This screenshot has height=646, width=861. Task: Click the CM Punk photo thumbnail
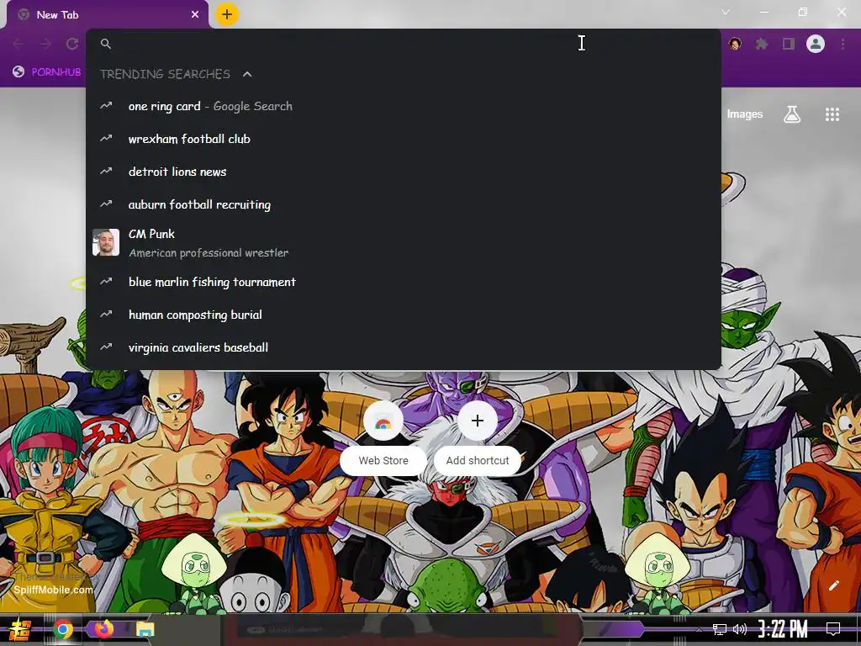(x=106, y=242)
